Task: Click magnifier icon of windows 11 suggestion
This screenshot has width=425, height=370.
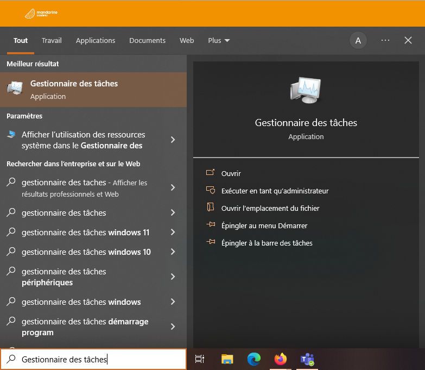Action: click(x=11, y=232)
